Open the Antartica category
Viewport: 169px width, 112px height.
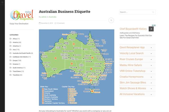(x=16, y=46)
